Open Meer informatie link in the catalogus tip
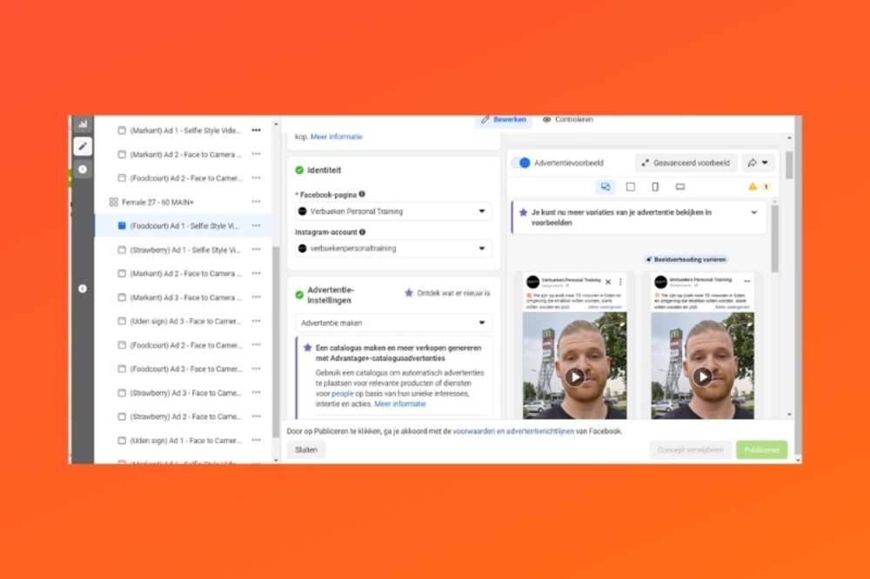The height and width of the screenshot is (579, 870). click(x=400, y=403)
